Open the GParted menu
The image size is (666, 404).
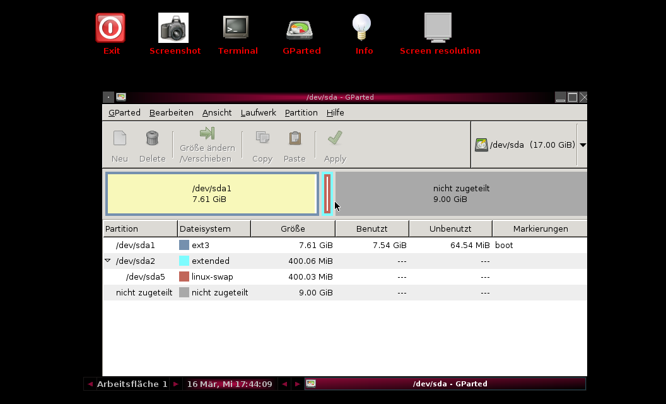click(124, 113)
